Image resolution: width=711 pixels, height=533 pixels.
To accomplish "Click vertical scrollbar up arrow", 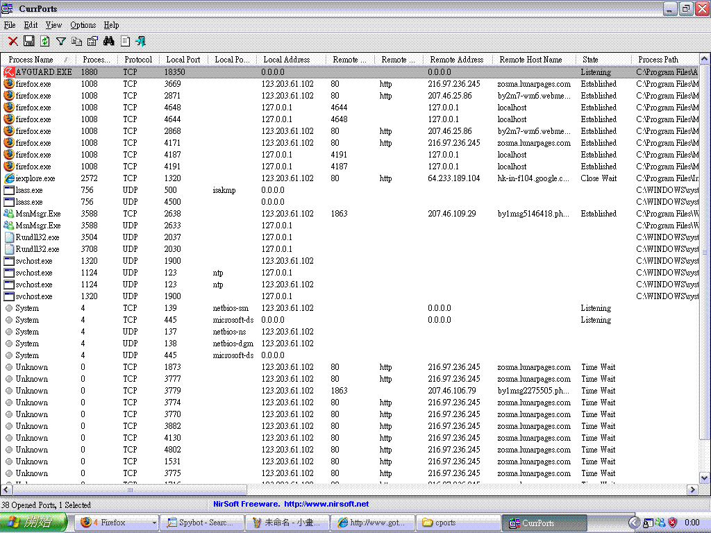I will tap(704, 60).
